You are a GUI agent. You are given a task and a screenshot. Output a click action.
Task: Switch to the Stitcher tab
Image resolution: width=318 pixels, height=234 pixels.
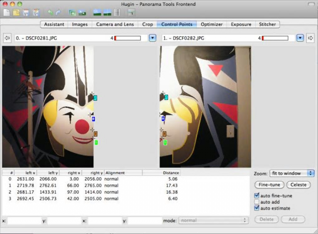pyautogui.click(x=267, y=24)
